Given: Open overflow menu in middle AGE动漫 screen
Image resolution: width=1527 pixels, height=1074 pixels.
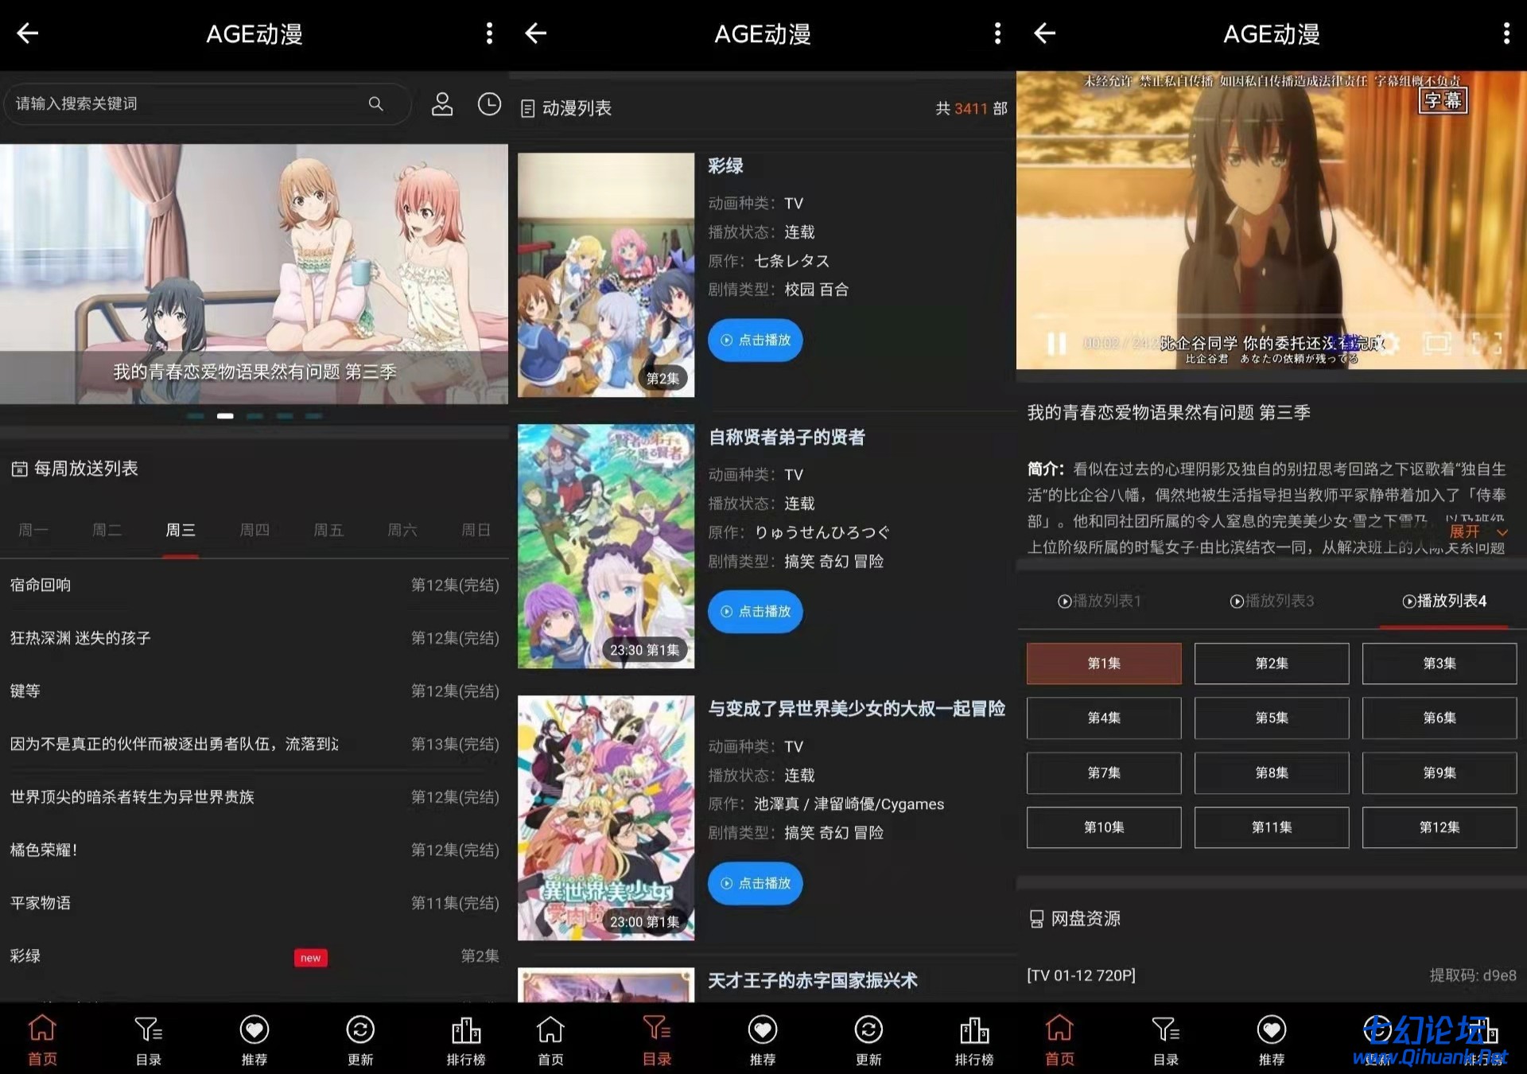Looking at the screenshot, I should point(997,33).
